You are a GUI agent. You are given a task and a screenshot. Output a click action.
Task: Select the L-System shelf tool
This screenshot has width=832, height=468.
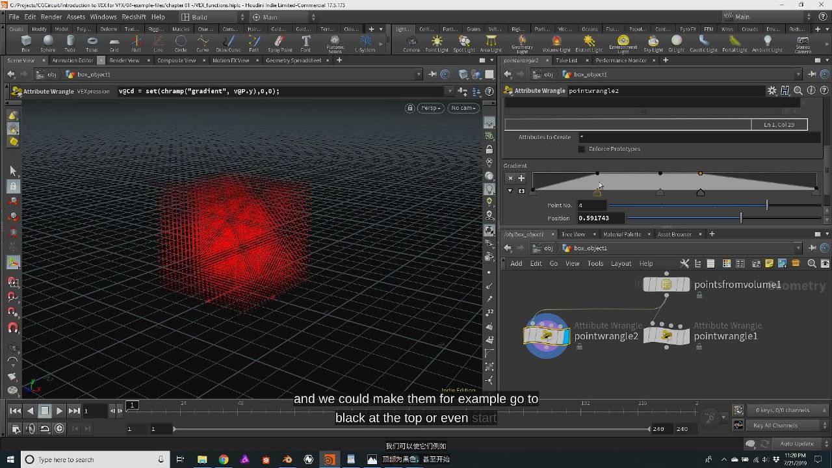[x=365, y=43]
